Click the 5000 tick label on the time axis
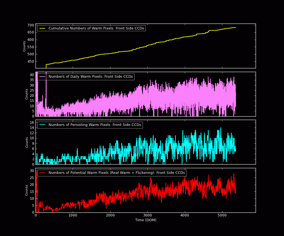The width and height of the screenshot is (284, 236). tap(222, 215)
